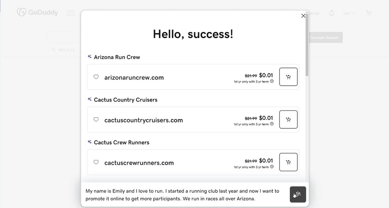Click the running club description text field
389x208 pixels.
point(184,195)
